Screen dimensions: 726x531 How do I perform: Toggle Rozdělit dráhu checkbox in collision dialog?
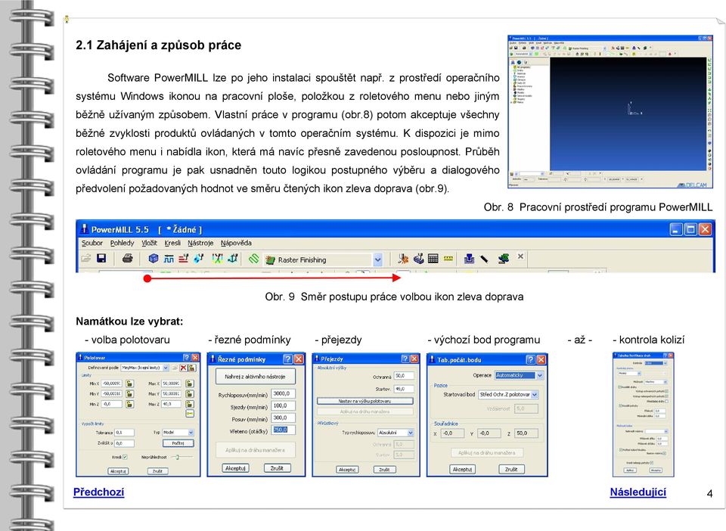(x=619, y=387)
